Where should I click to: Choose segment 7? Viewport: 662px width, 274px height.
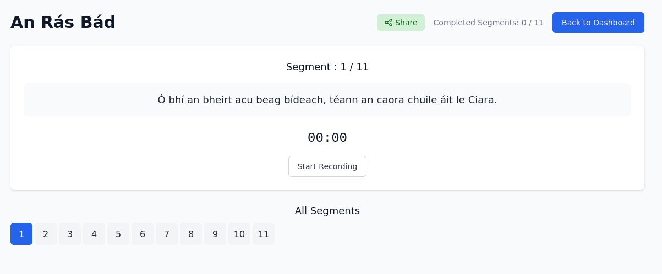tap(167, 234)
